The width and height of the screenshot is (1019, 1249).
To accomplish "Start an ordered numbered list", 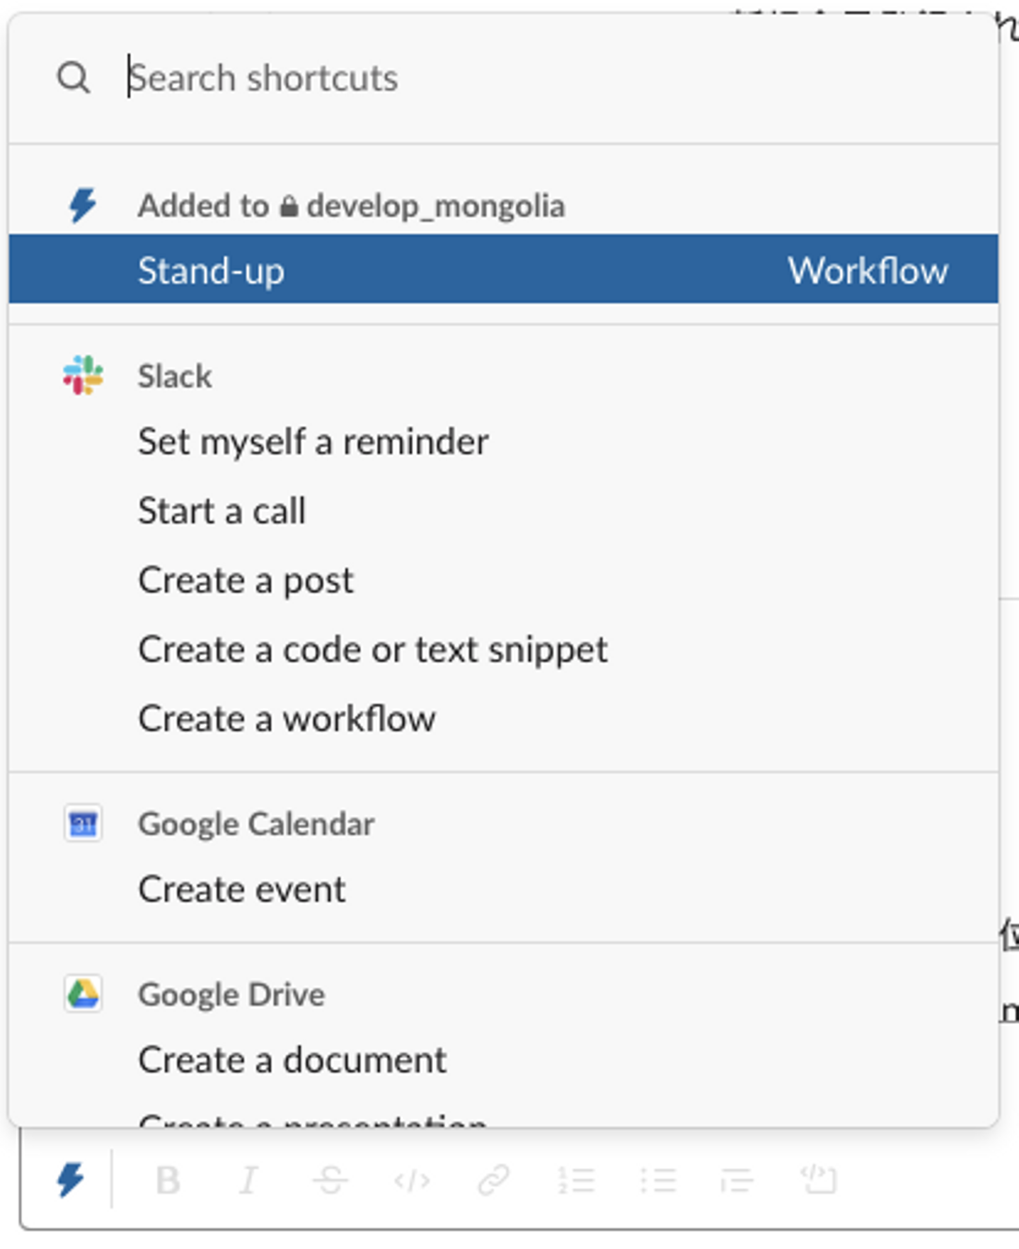I will pyautogui.click(x=576, y=1180).
